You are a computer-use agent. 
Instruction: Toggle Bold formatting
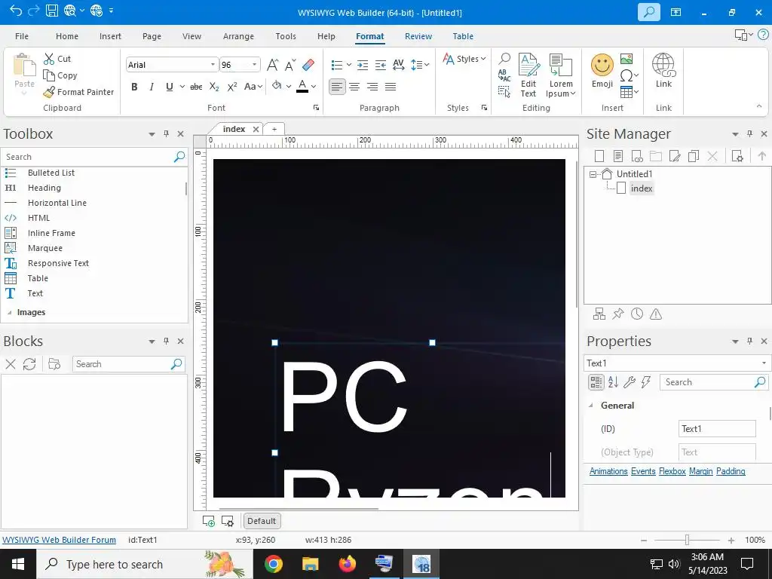[134, 87]
